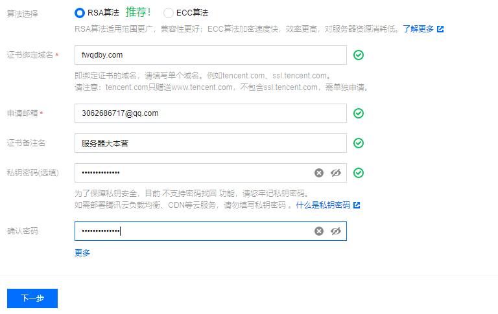The height and width of the screenshot is (314, 498).
Task: Open the 什么是私钥密码 link
Action: [x=323, y=205]
